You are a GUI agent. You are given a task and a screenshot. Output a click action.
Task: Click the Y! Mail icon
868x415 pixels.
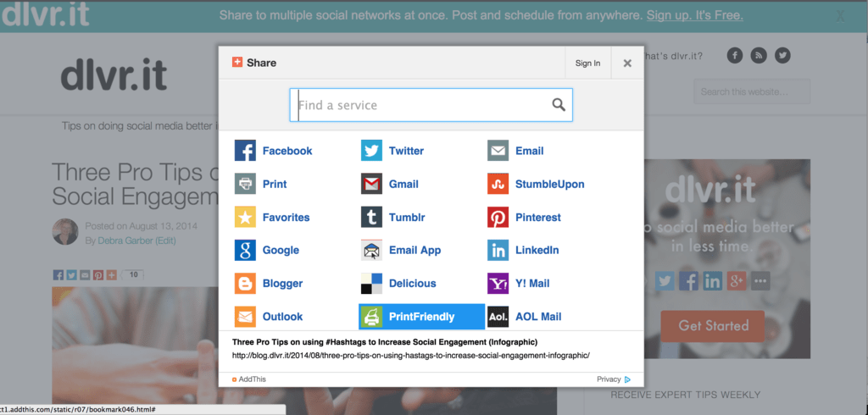(498, 284)
